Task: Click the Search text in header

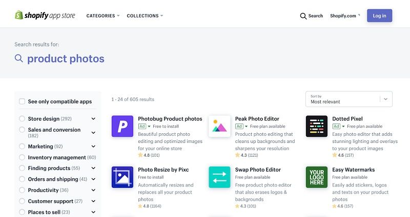Action: [x=316, y=16]
